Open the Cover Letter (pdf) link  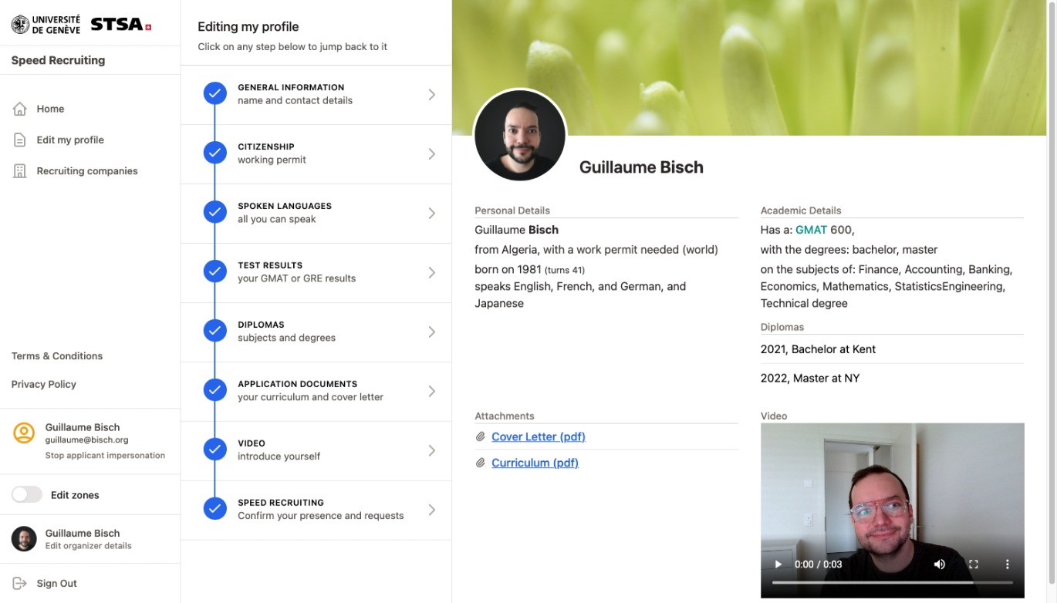coord(538,436)
